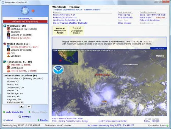Click the Tallahassee location icon
The width and height of the screenshot is (171, 129).
click(x=5, y=62)
